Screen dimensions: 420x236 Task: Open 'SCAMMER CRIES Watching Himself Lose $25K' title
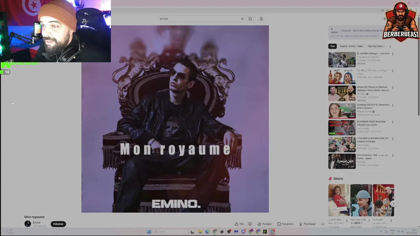pyautogui.click(x=371, y=123)
